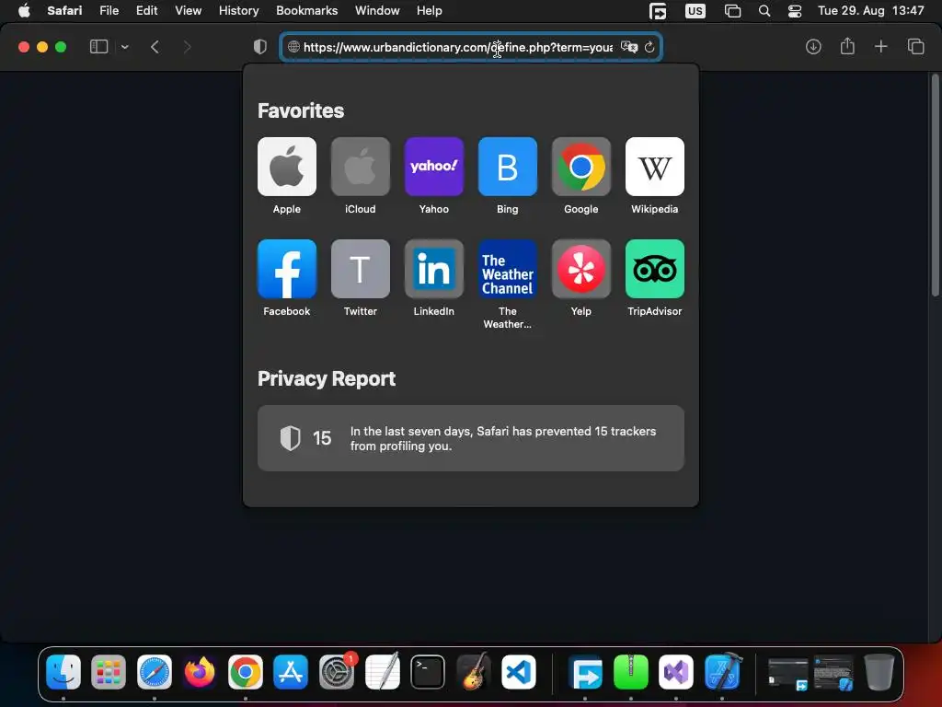Viewport: 942px width, 707px height.
Task: Open the Apple menu
Action: pos(24,10)
